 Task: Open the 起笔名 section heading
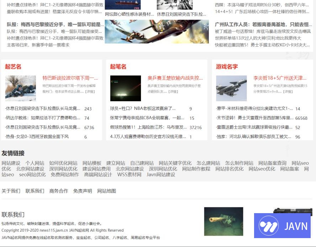[x=118, y=67]
